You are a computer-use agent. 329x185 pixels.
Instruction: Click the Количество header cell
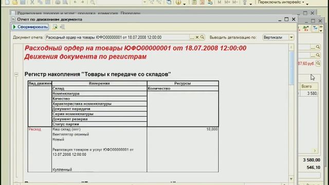(182, 88)
